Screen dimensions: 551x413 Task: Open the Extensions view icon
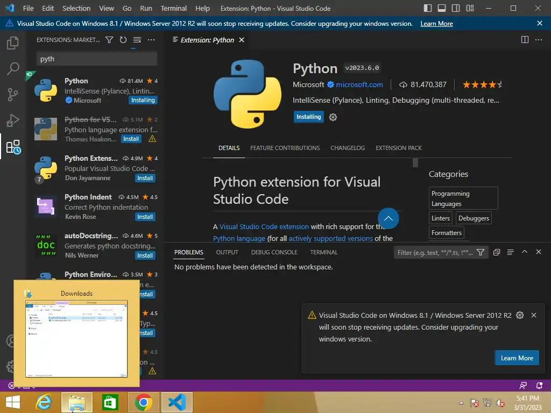tap(13, 147)
